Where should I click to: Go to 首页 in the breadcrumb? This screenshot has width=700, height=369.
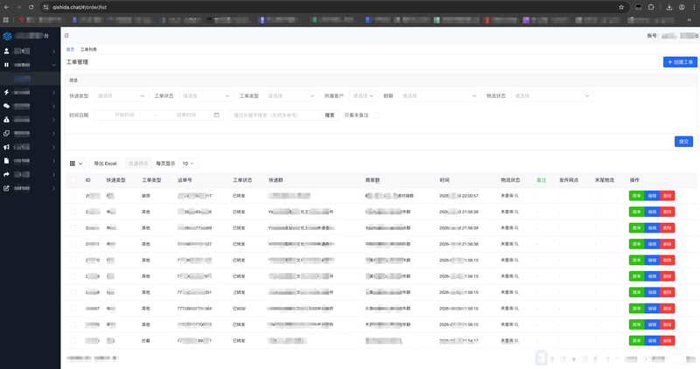71,50
